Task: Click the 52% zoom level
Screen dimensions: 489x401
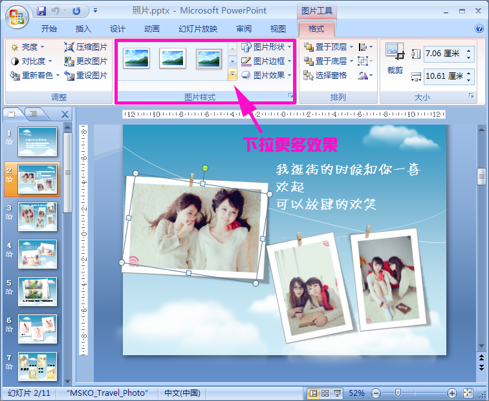Action: tap(356, 393)
